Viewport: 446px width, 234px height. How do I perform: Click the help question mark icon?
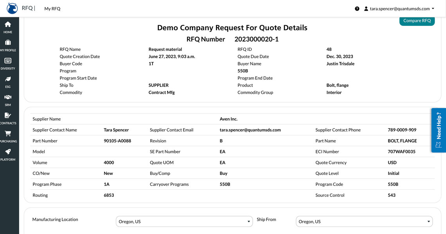coord(357,9)
